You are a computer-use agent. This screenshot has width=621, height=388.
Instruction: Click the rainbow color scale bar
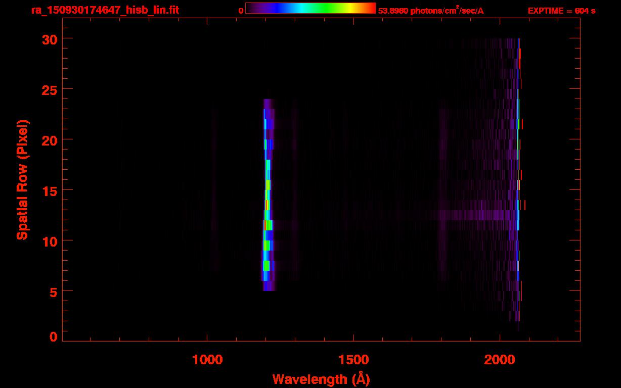(x=310, y=8)
